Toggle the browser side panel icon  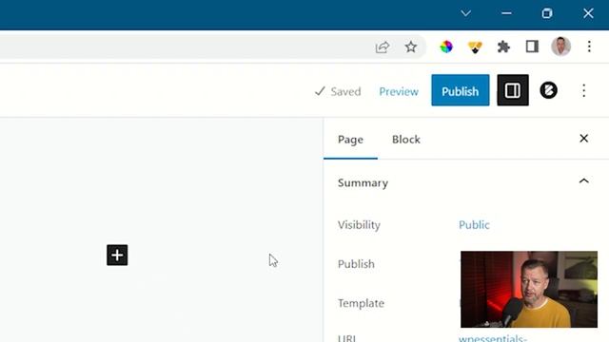coord(532,47)
